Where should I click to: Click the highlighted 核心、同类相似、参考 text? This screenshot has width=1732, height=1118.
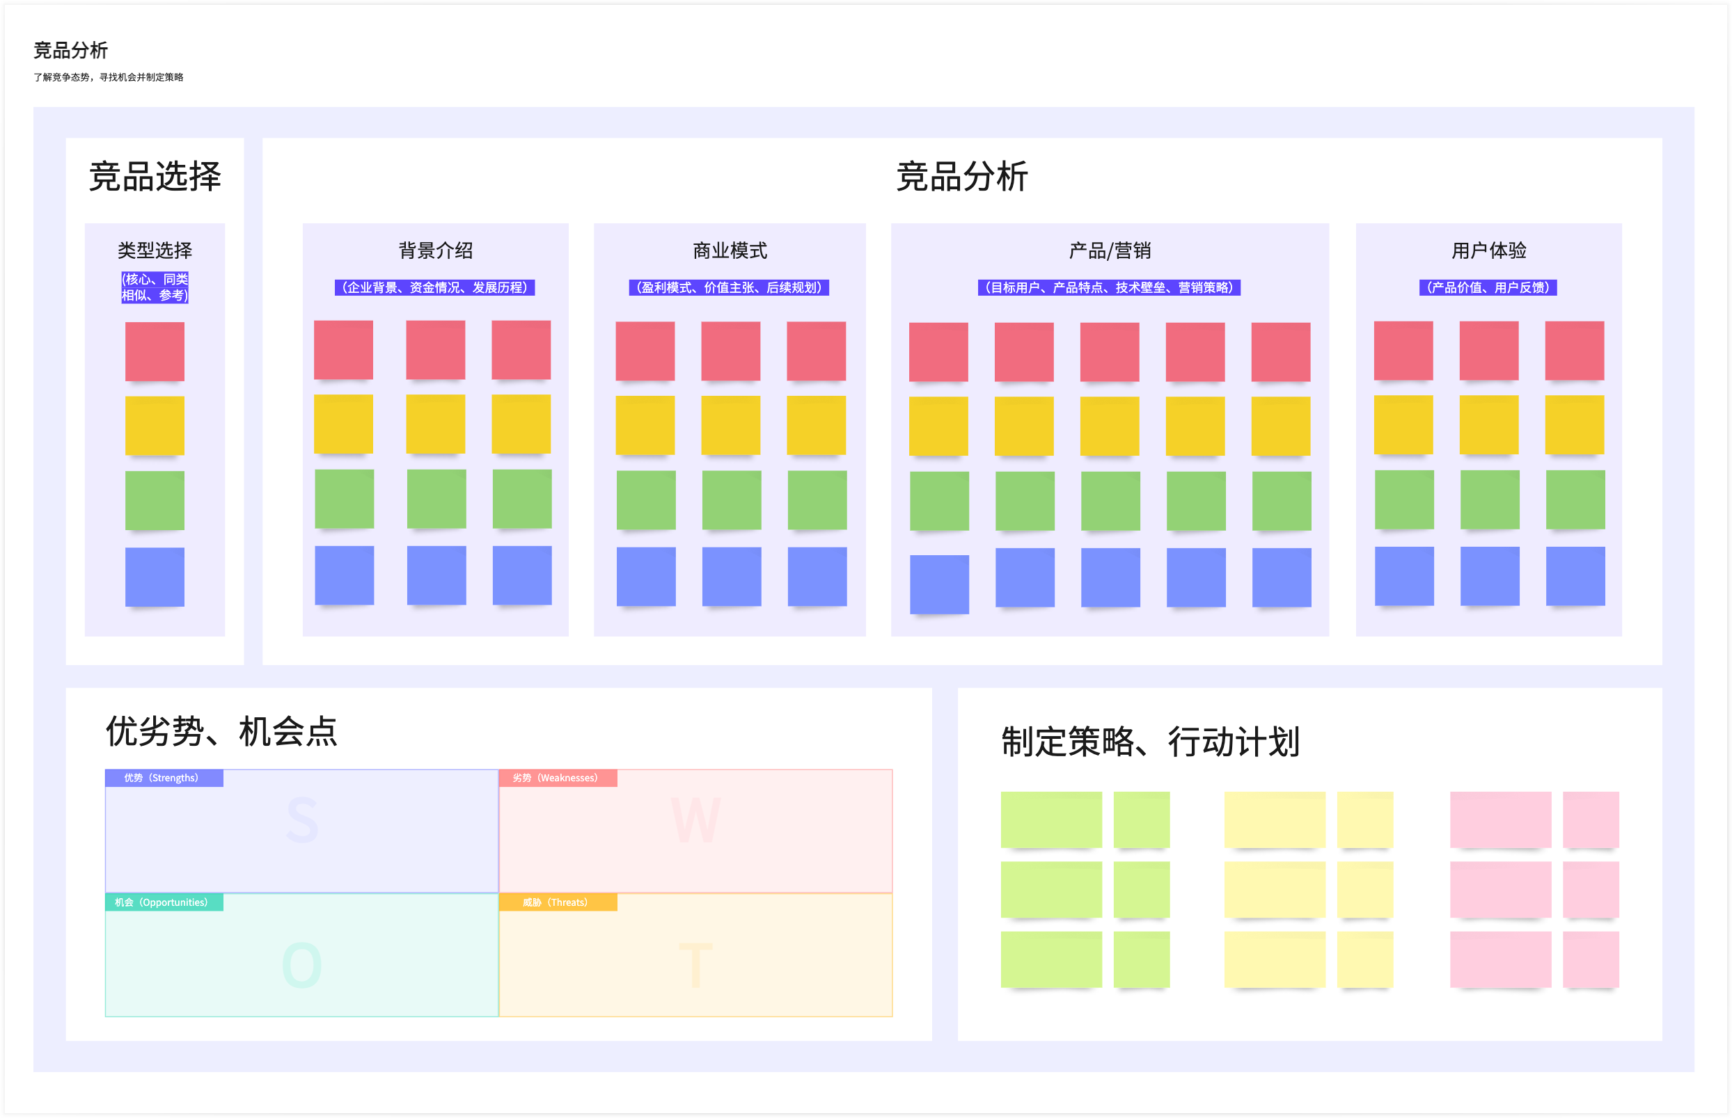click(x=155, y=287)
